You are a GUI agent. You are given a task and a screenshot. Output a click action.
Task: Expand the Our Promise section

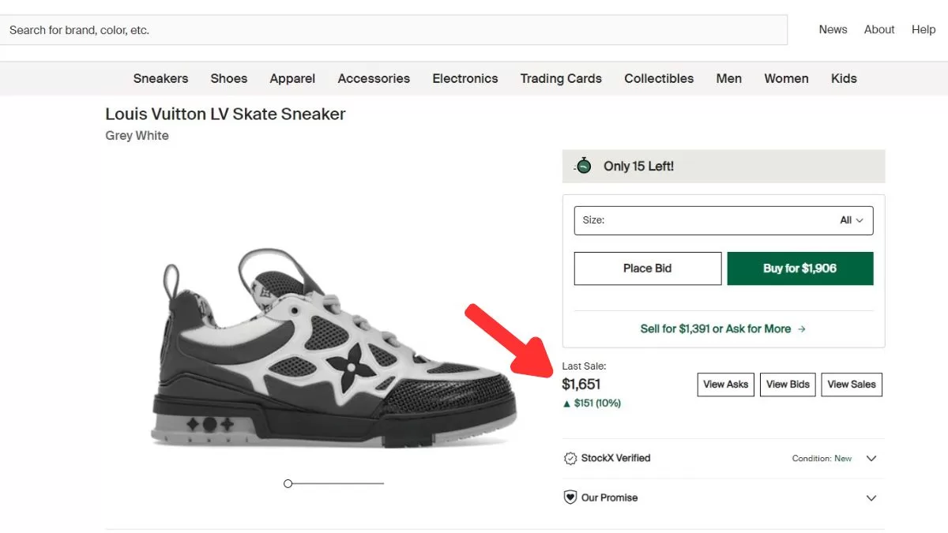click(871, 498)
